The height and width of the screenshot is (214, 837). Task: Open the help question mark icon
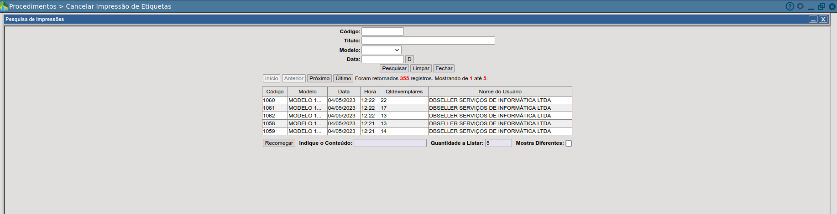pos(790,6)
